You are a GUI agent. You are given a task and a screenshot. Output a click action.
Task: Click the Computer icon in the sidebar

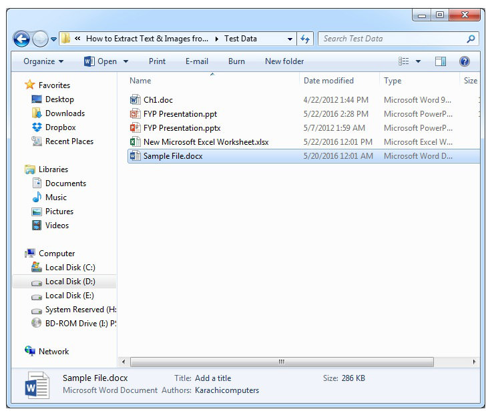pos(30,254)
